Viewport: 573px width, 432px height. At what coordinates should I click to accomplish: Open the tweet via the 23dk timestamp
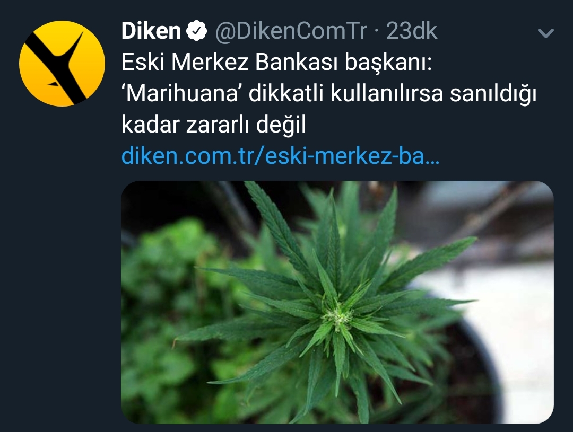pos(412,31)
